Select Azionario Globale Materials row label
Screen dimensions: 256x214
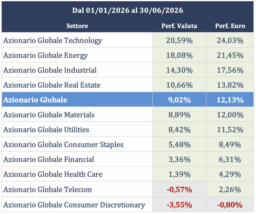point(49,114)
